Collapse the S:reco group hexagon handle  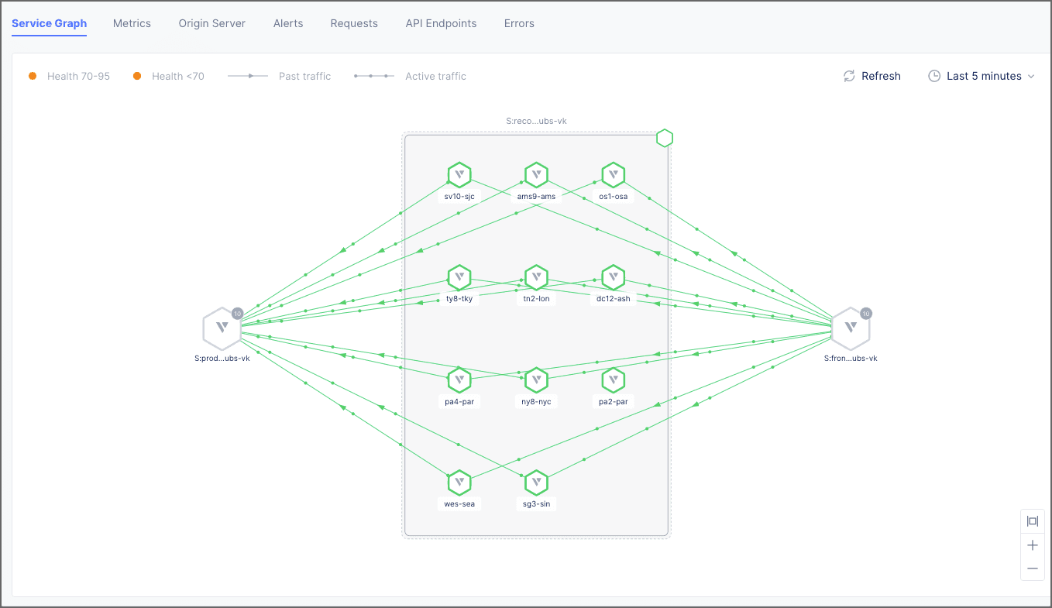pyautogui.click(x=665, y=139)
